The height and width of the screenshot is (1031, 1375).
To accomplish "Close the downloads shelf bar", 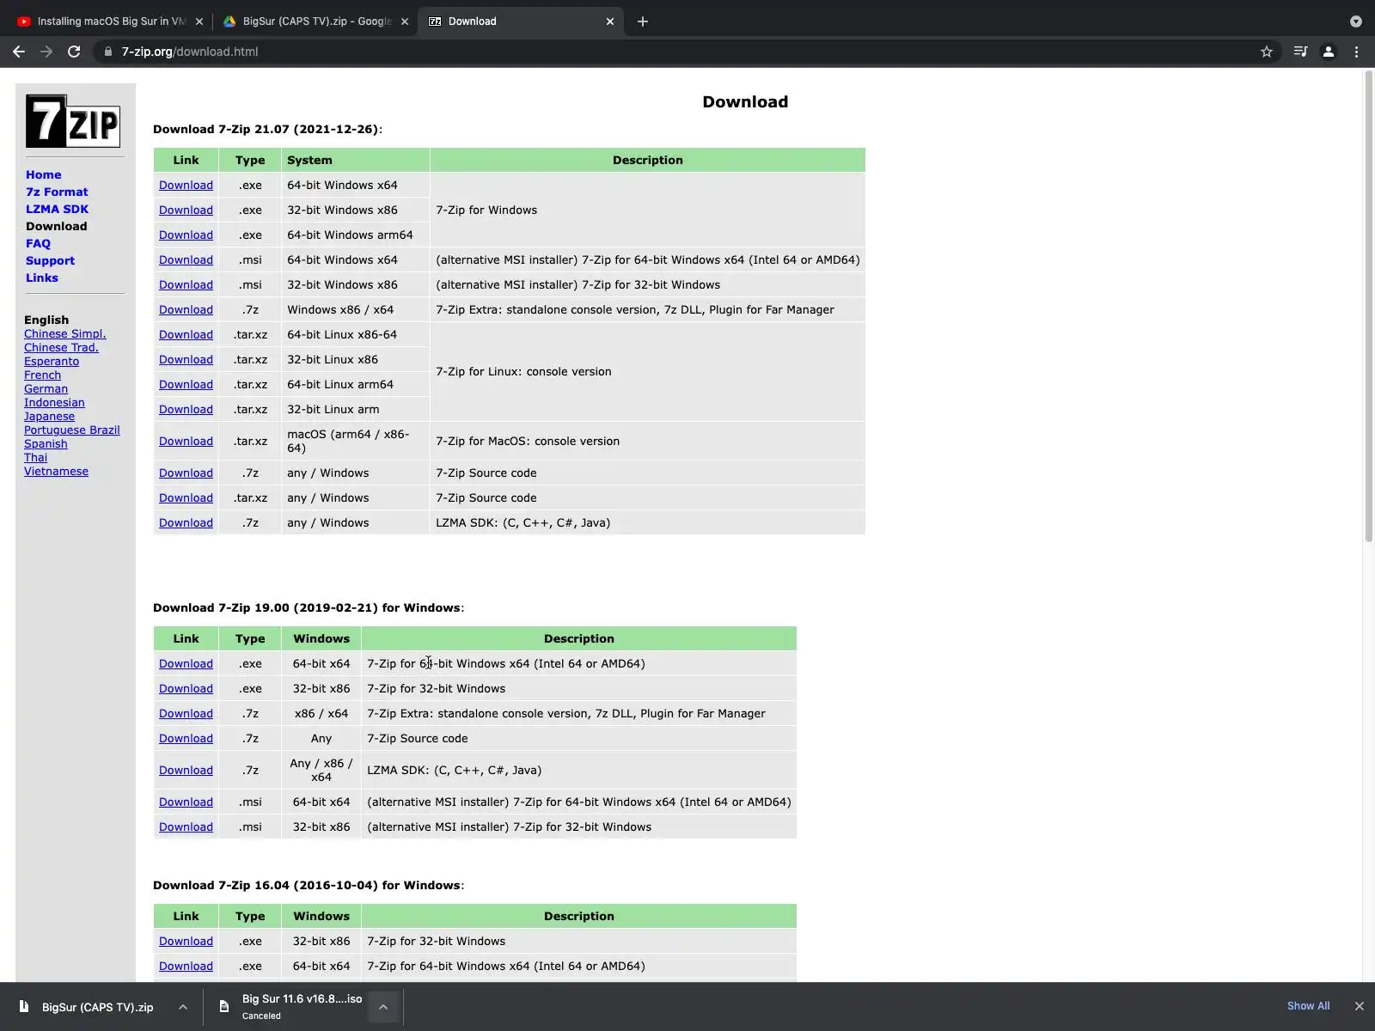I will 1360,1006.
